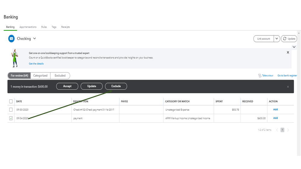The height and width of the screenshot is (169, 301).
Task: Switch to the App transactions tab
Action: point(28,27)
